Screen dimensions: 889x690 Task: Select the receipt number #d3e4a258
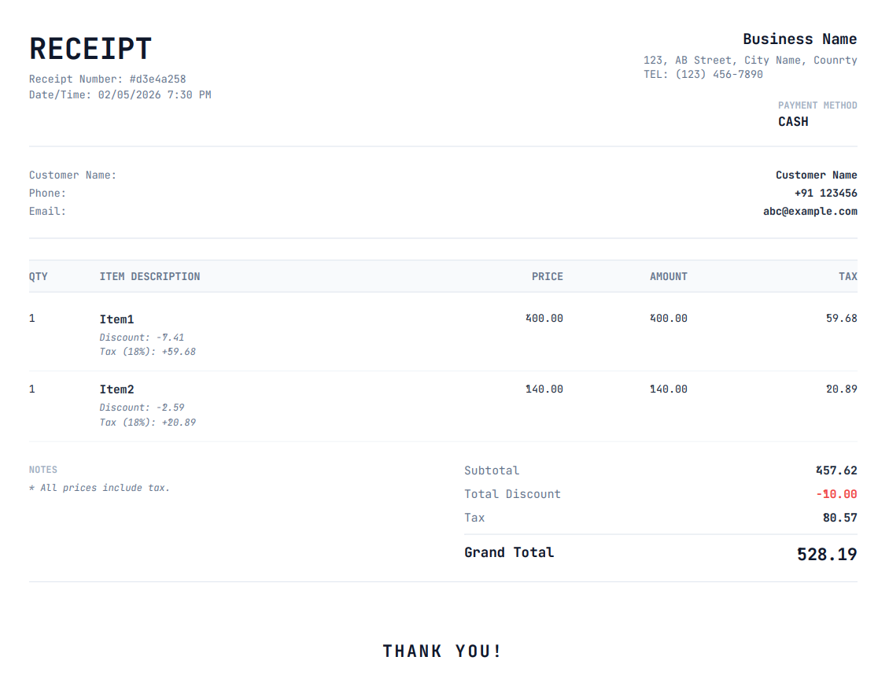point(157,79)
